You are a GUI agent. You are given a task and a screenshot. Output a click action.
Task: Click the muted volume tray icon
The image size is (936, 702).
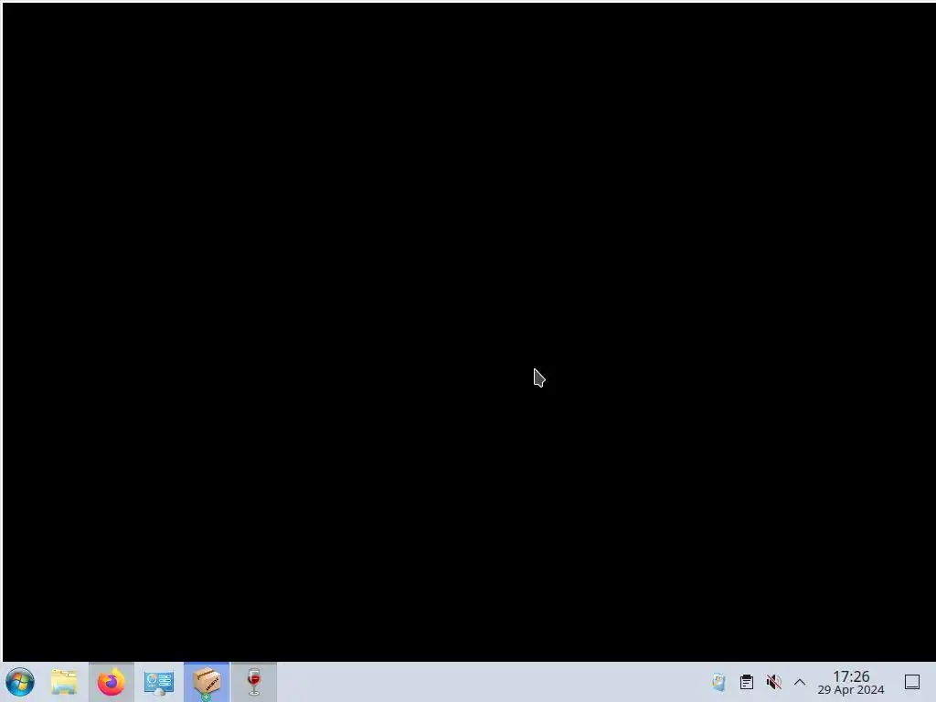773,682
